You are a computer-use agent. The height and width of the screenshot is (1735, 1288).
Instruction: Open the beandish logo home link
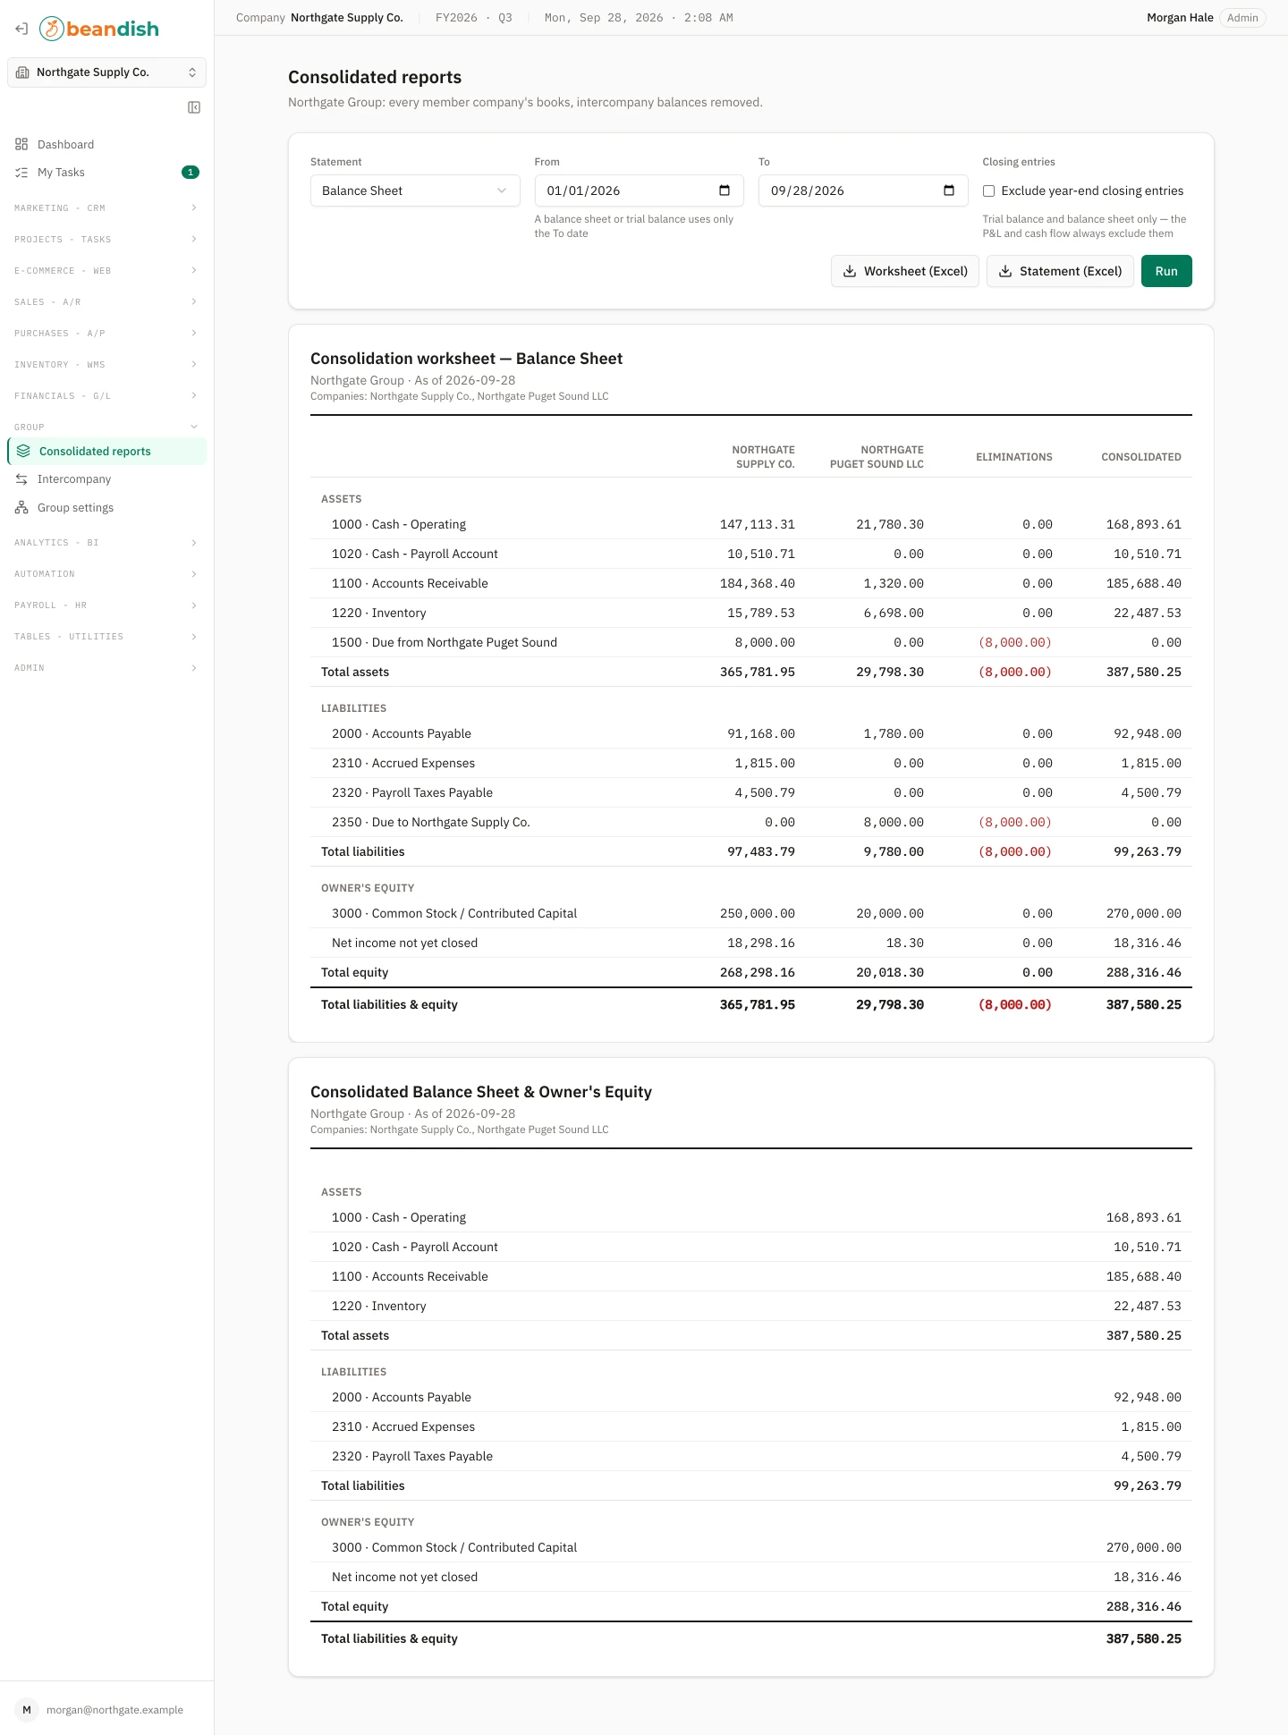[x=99, y=29]
